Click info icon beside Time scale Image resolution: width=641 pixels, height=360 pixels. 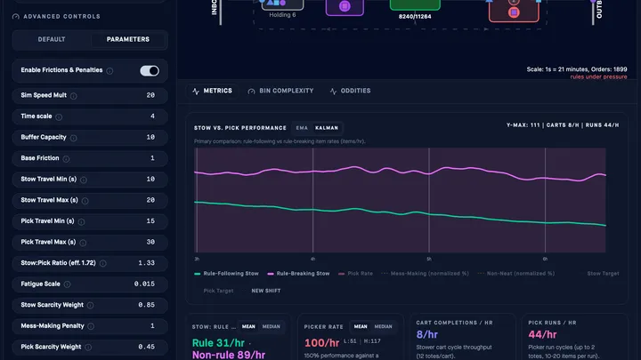pos(59,117)
